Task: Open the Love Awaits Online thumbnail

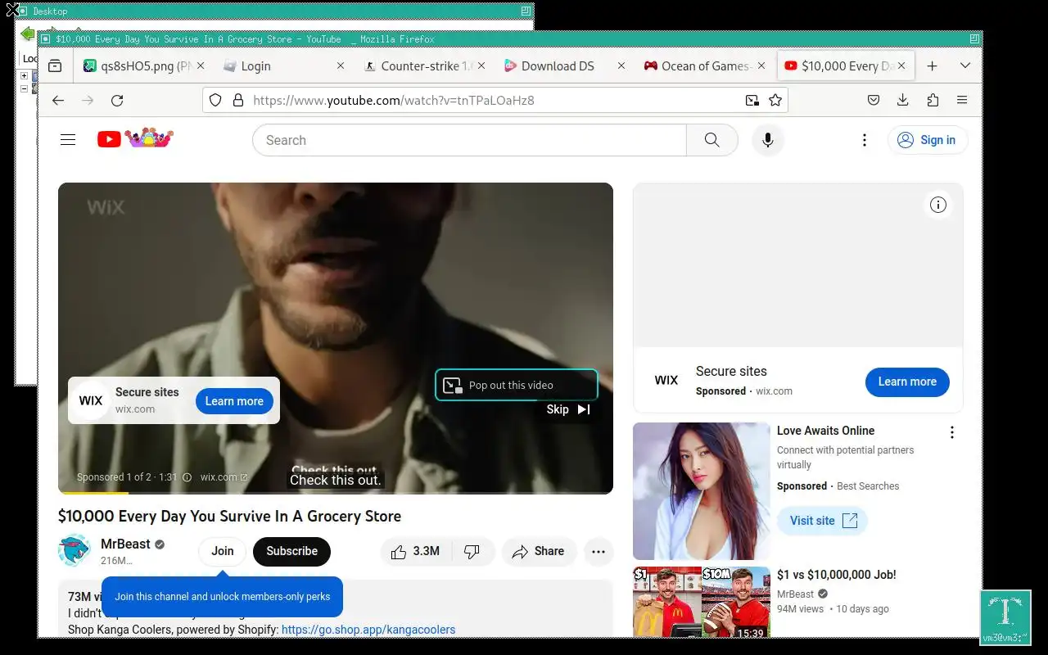Action: pyautogui.click(x=702, y=490)
